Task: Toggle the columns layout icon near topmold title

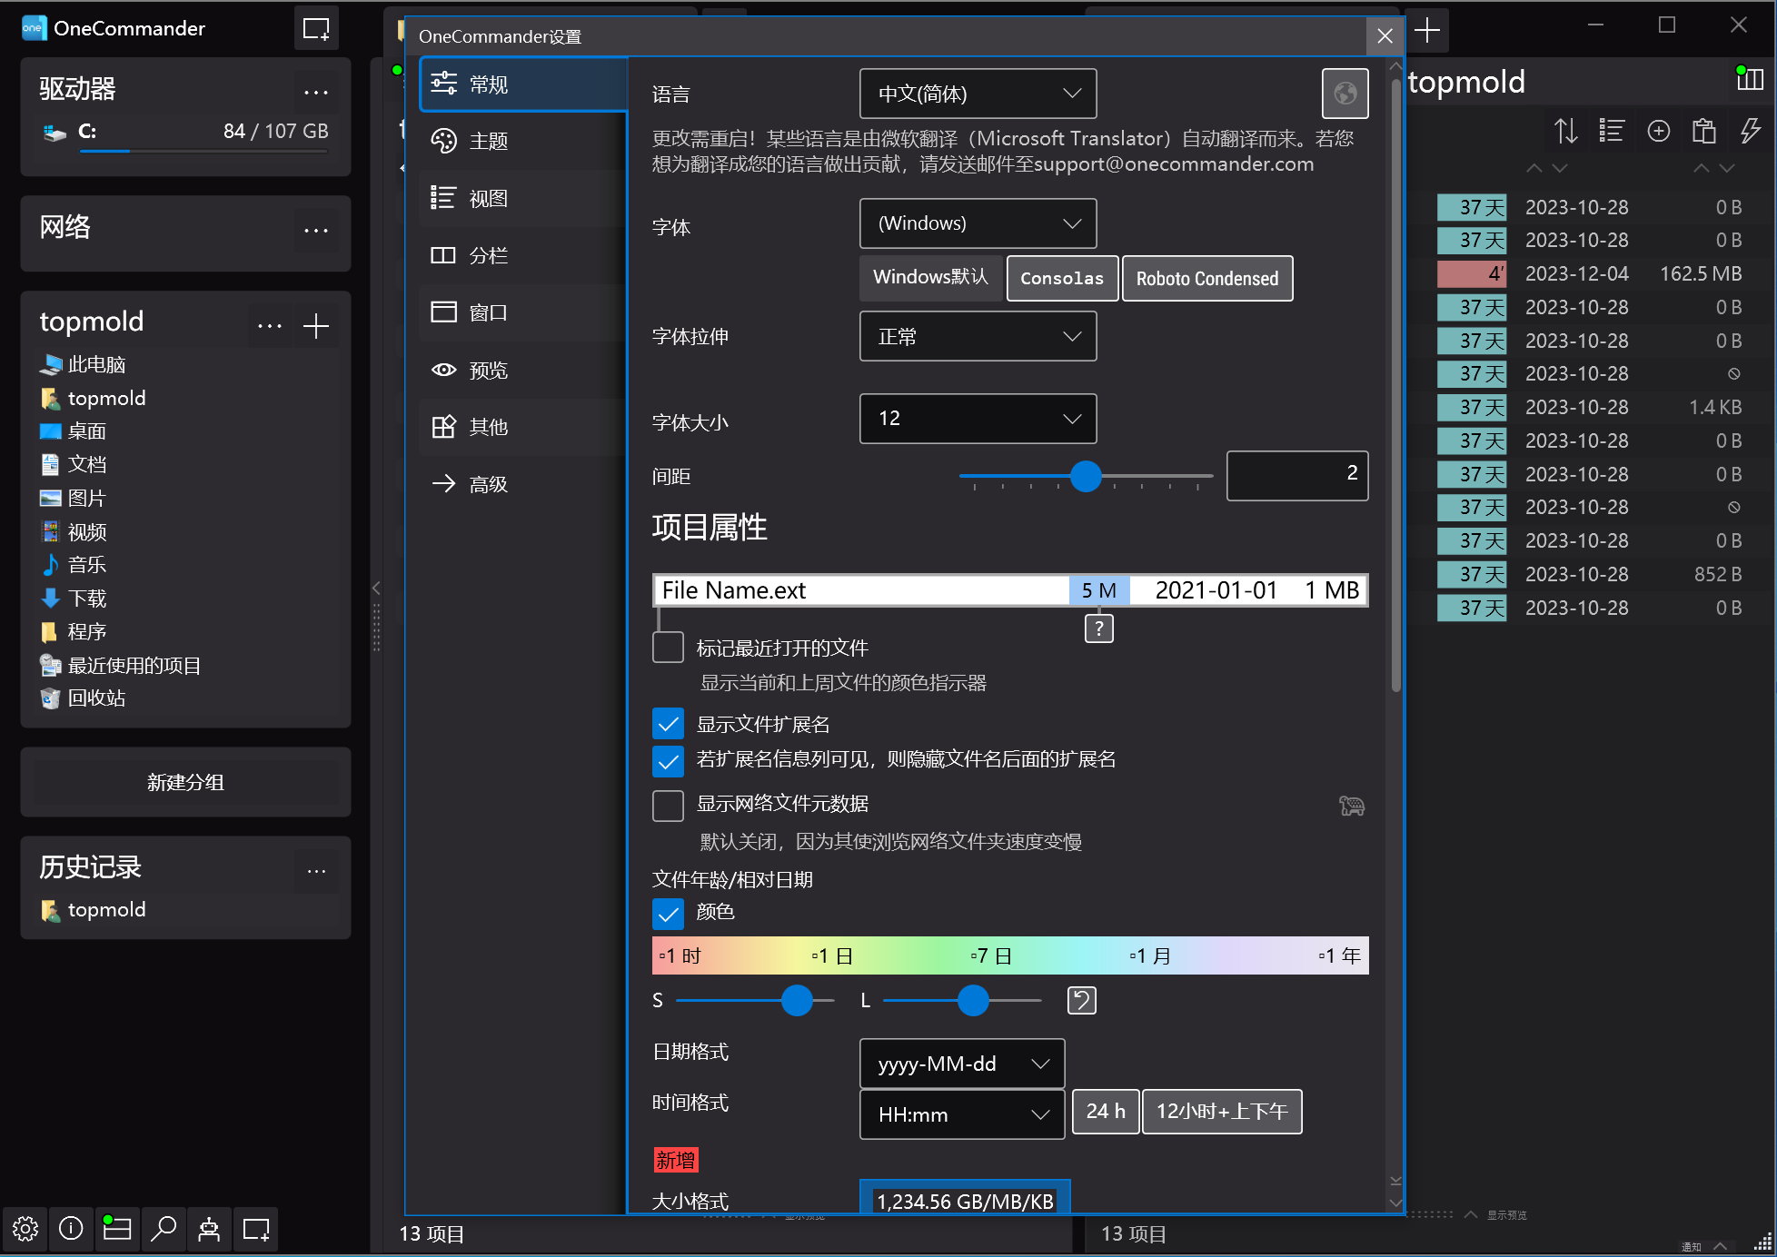Action: pyautogui.click(x=1750, y=80)
